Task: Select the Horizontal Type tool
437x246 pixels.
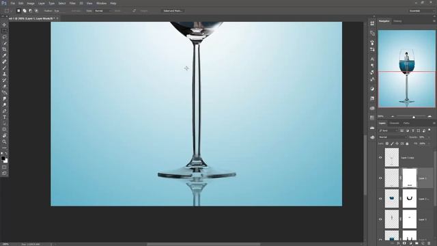Action: 4,117
